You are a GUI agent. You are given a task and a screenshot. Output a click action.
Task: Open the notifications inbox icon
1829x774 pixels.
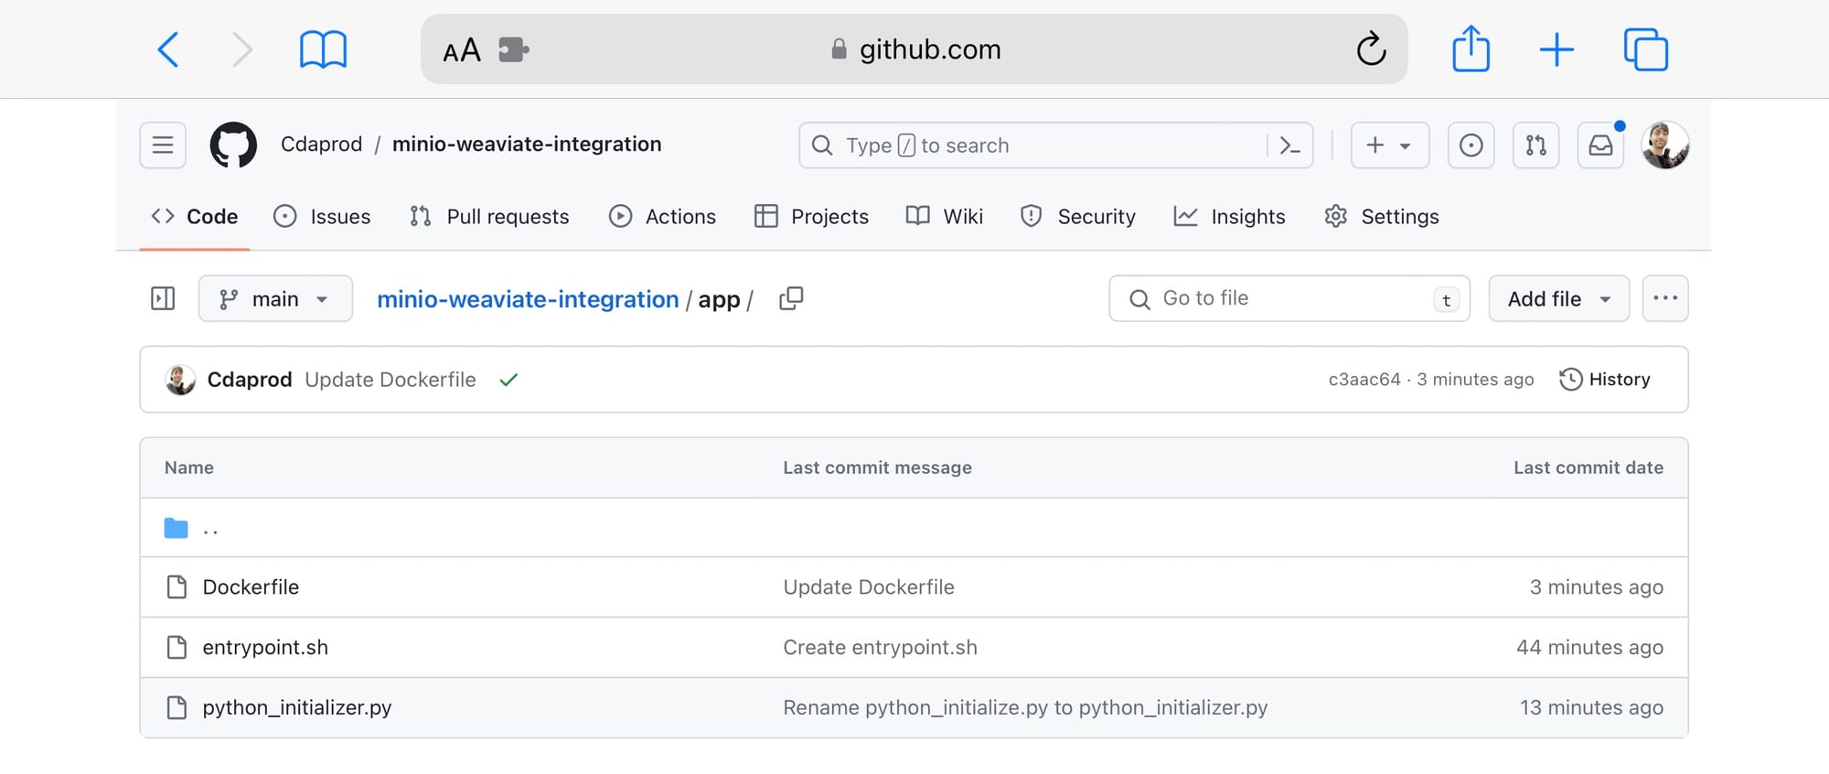click(1600, 145)
